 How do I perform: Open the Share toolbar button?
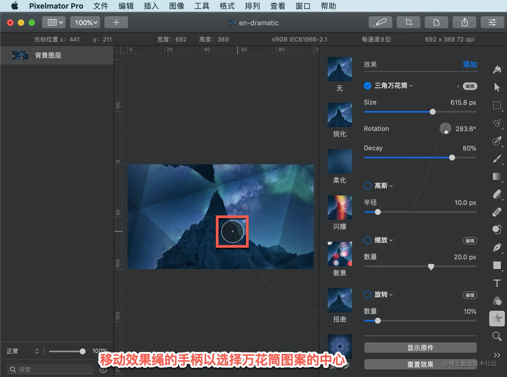[x=464, y=22]
